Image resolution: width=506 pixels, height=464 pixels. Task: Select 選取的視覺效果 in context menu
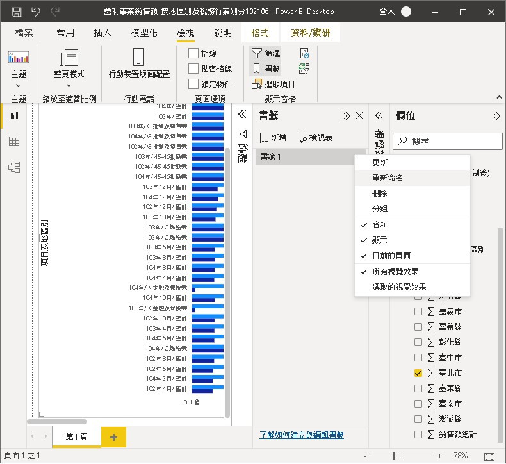412,287
